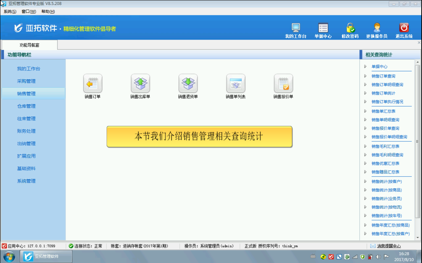Expand the arrow beside 销售订单查询

(365, 76)
